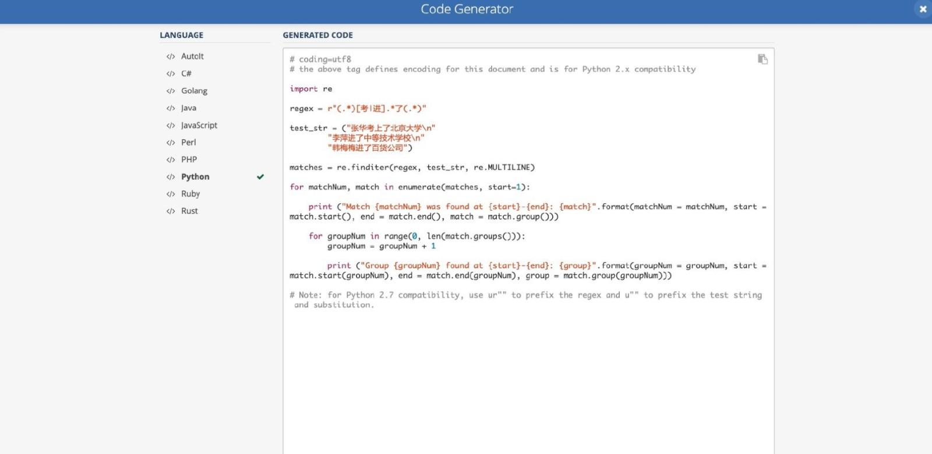The width and height of the screenshot is (932, 454).
Task: Copy generated code to clipboard
Action: [762, 59]
